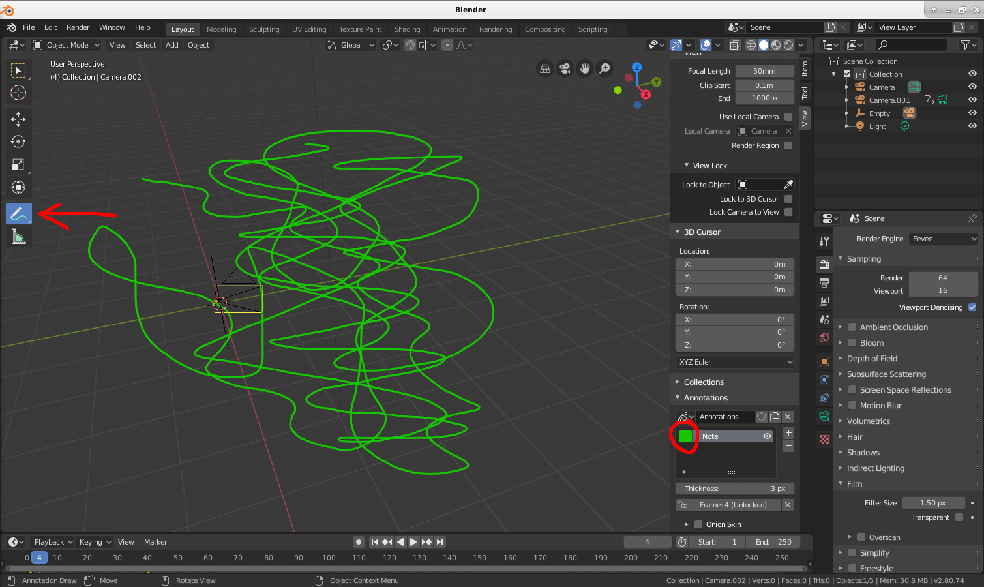Select the Select Box tool

tap(18, 70)
